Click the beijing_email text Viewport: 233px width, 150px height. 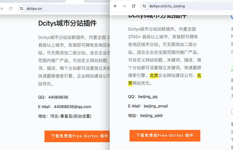tap(156, 106)
